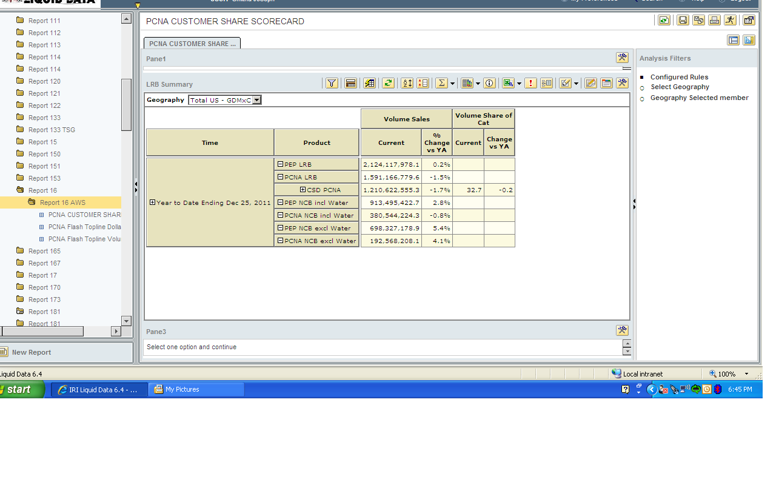Click the report tree scrollbar up arrow
This screenshot has height=485, width=776.
click(x=126, y=19)
